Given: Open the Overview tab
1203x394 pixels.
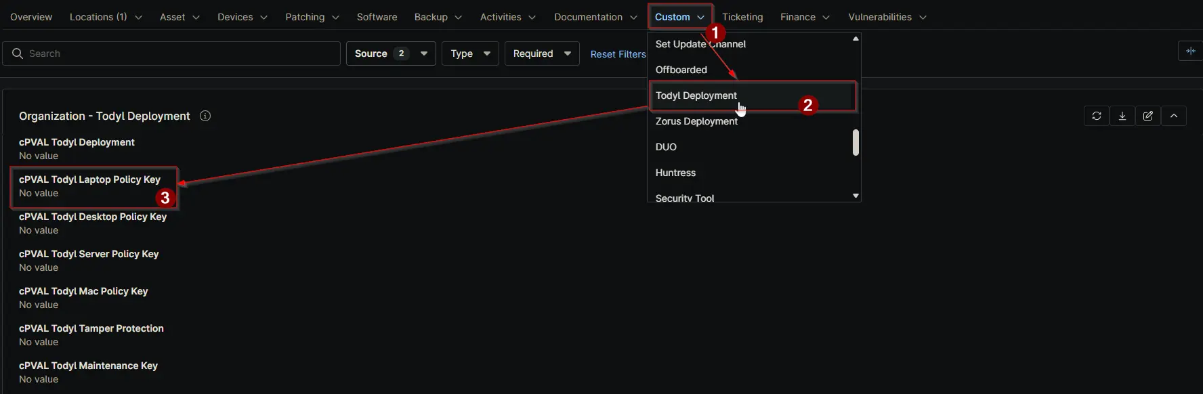Looking at the screenshot, I should pyautogui.click(x=31, y=17).
